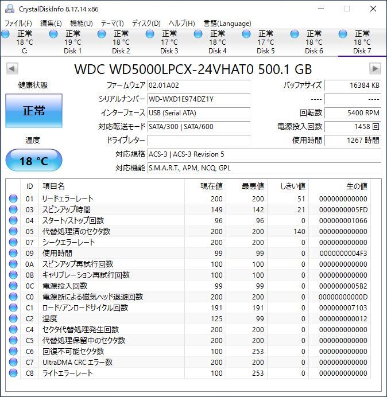Click status orb for キャリブレーション再試行回数 row
Viewport: 387px width, 397px height.
13,275
